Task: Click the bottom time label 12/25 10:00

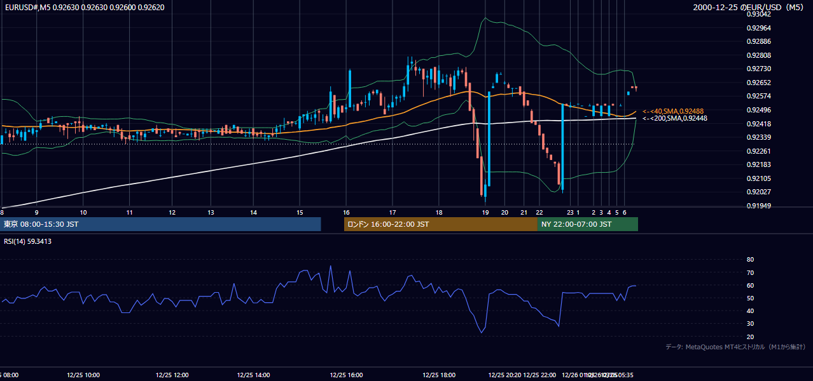Action: pos(83,375)
